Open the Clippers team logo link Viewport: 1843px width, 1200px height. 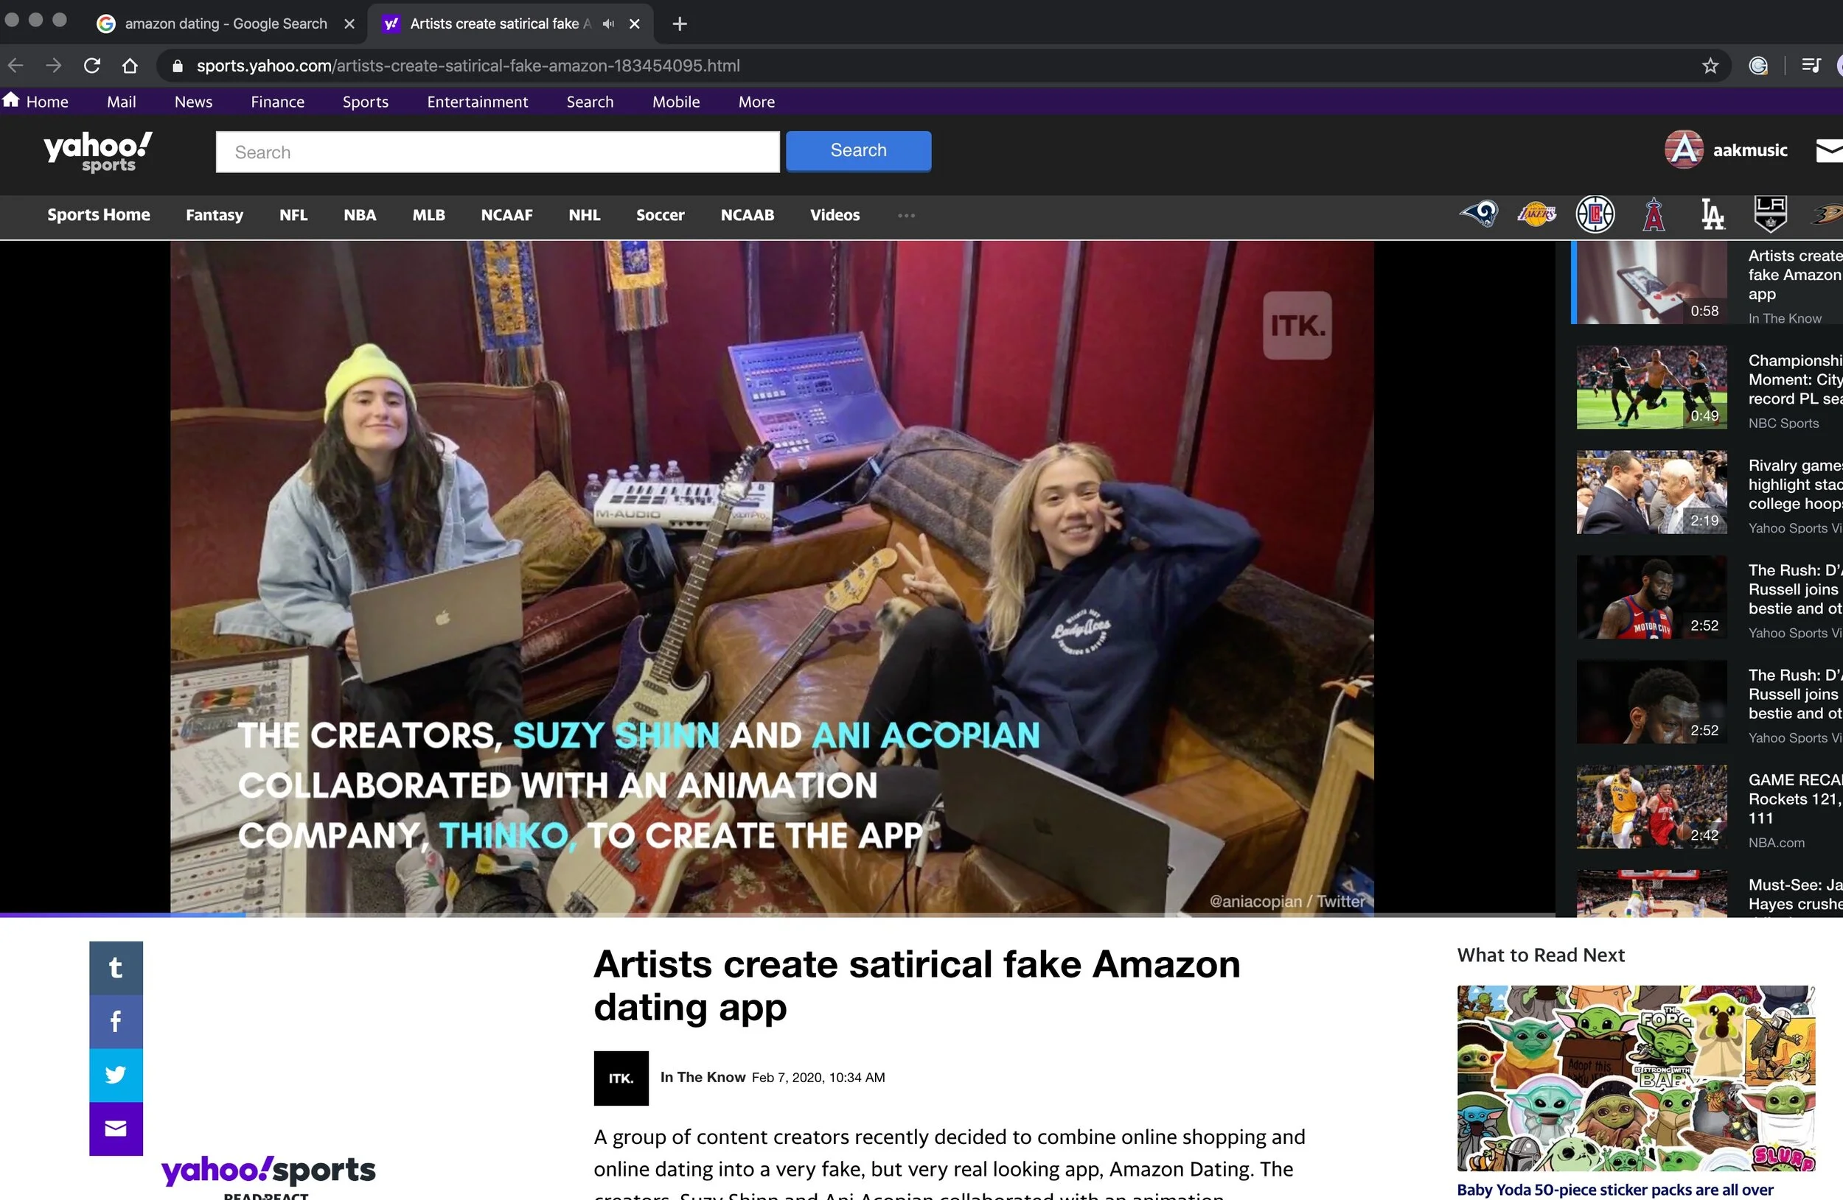pyautogui.click(x=1595, y=214)
